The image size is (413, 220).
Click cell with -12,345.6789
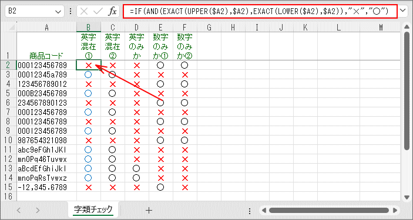pos(46,187)
